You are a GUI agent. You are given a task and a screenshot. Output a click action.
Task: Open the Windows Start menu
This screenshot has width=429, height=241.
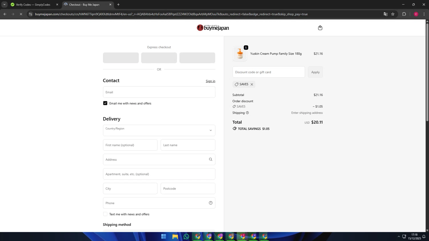click(x=164, y=236)
